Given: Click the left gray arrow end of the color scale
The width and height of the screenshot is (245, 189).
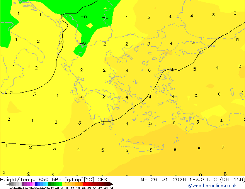Looking at the screenshot, I should [9, 184].
